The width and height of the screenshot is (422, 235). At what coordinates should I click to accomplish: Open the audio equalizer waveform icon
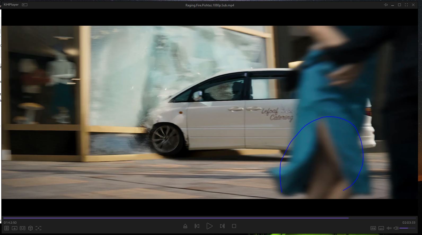tap(389, 228)
